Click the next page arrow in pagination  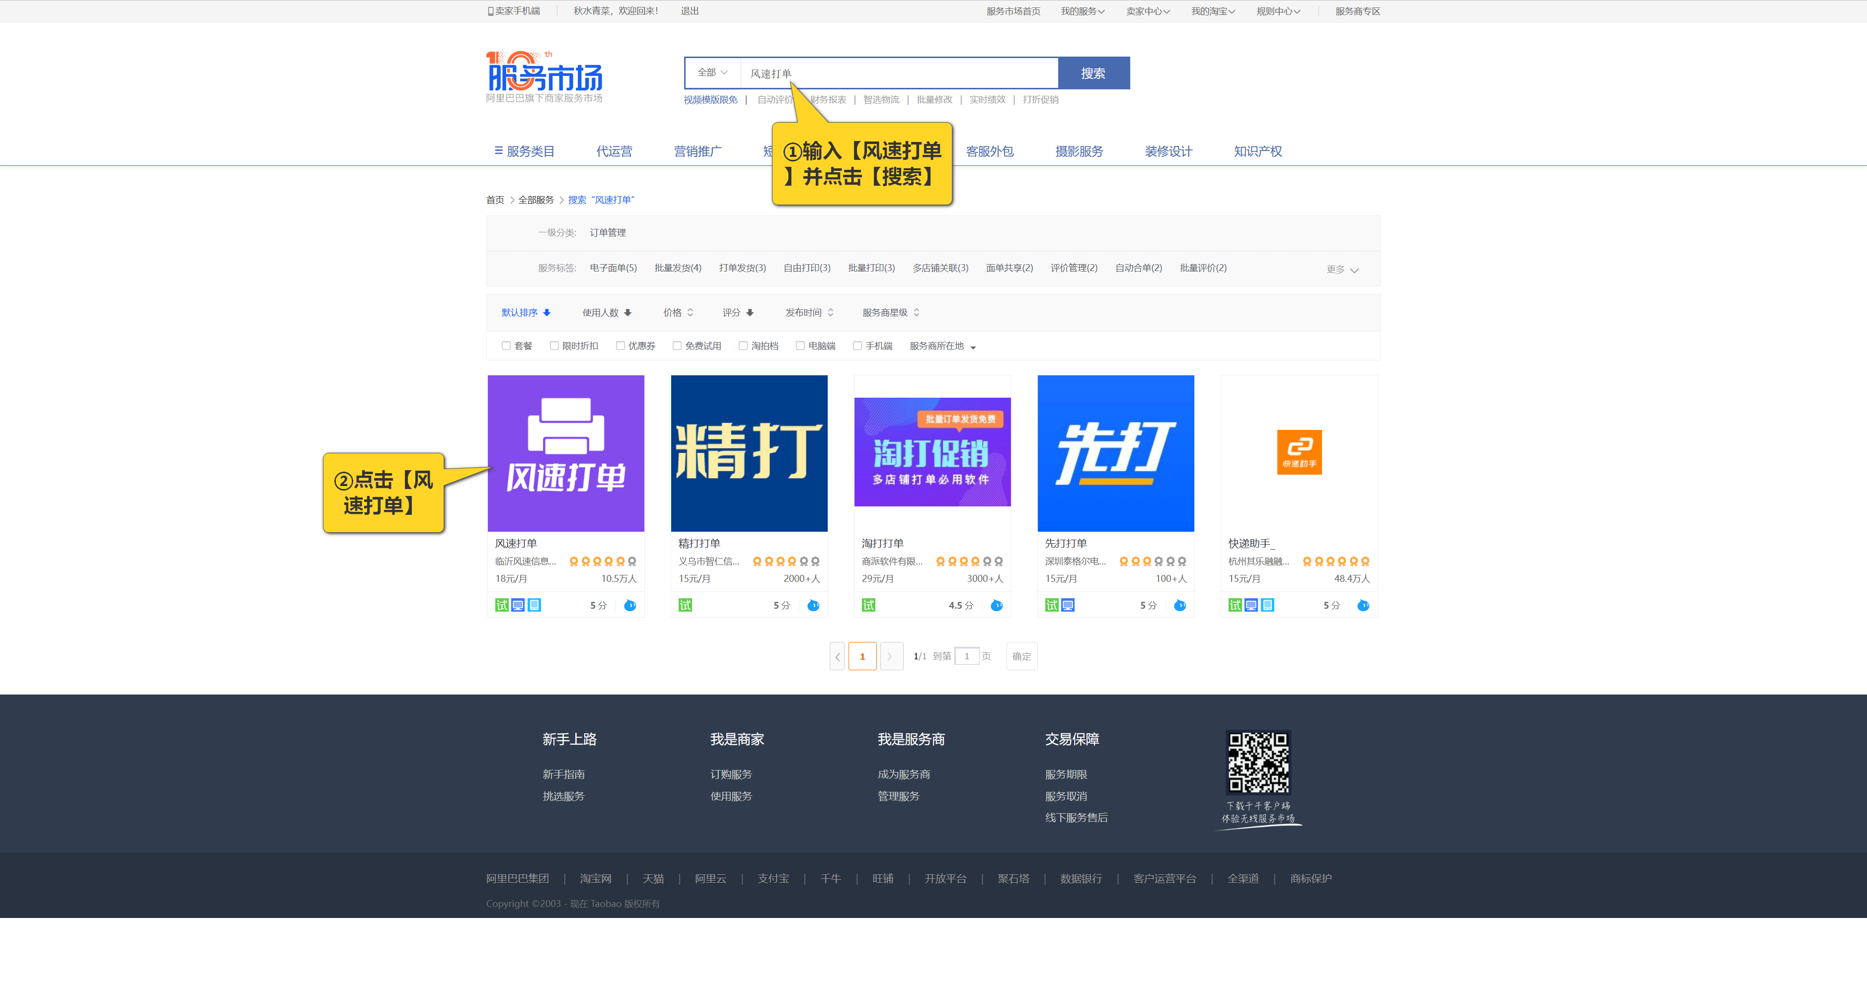pyautogui.click(x=891, y=656)
